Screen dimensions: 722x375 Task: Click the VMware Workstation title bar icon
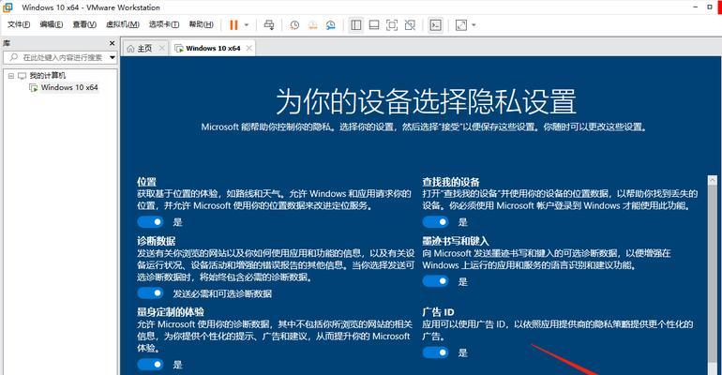[x=8, y=7]
